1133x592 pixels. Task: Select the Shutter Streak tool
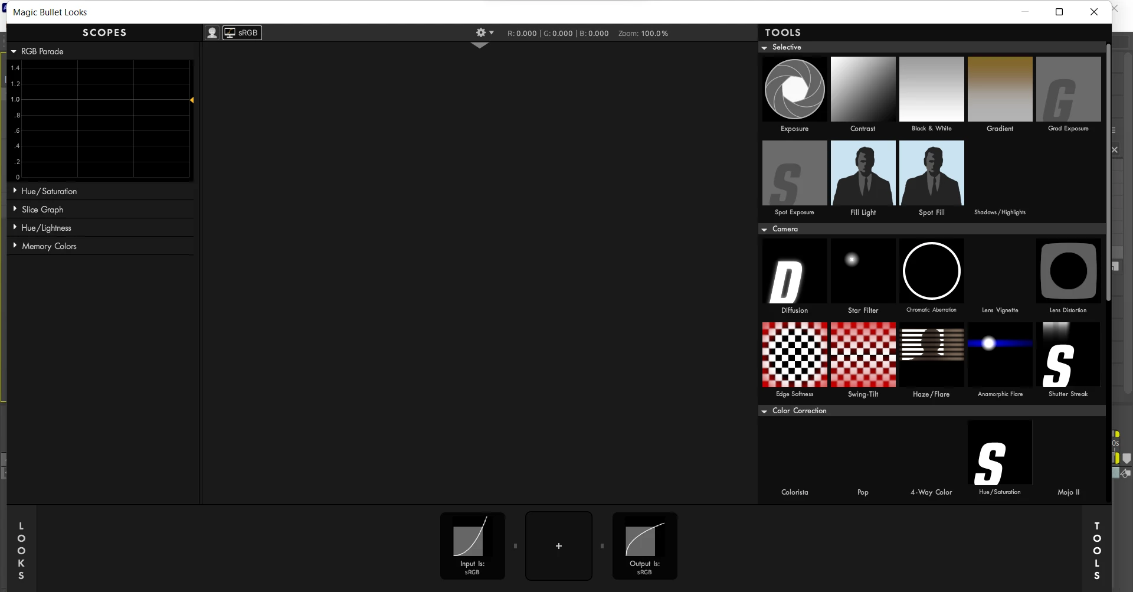point(1068,360)
